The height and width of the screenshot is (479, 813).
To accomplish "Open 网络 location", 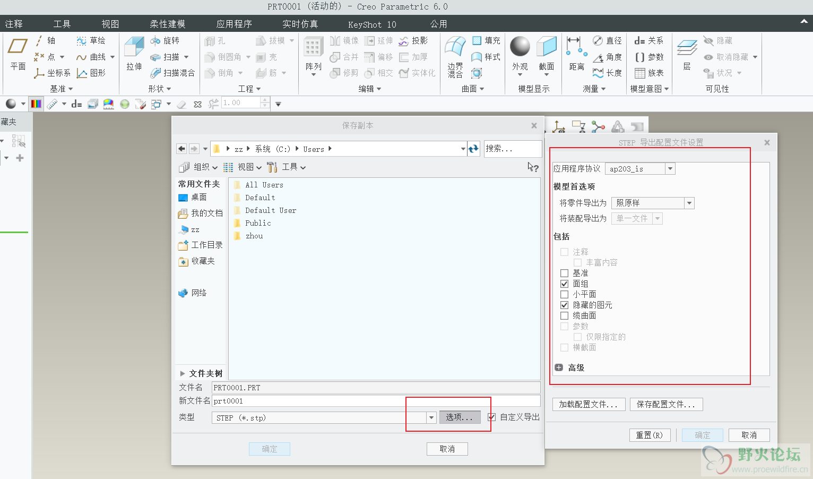I will click(x=193, y=293).
